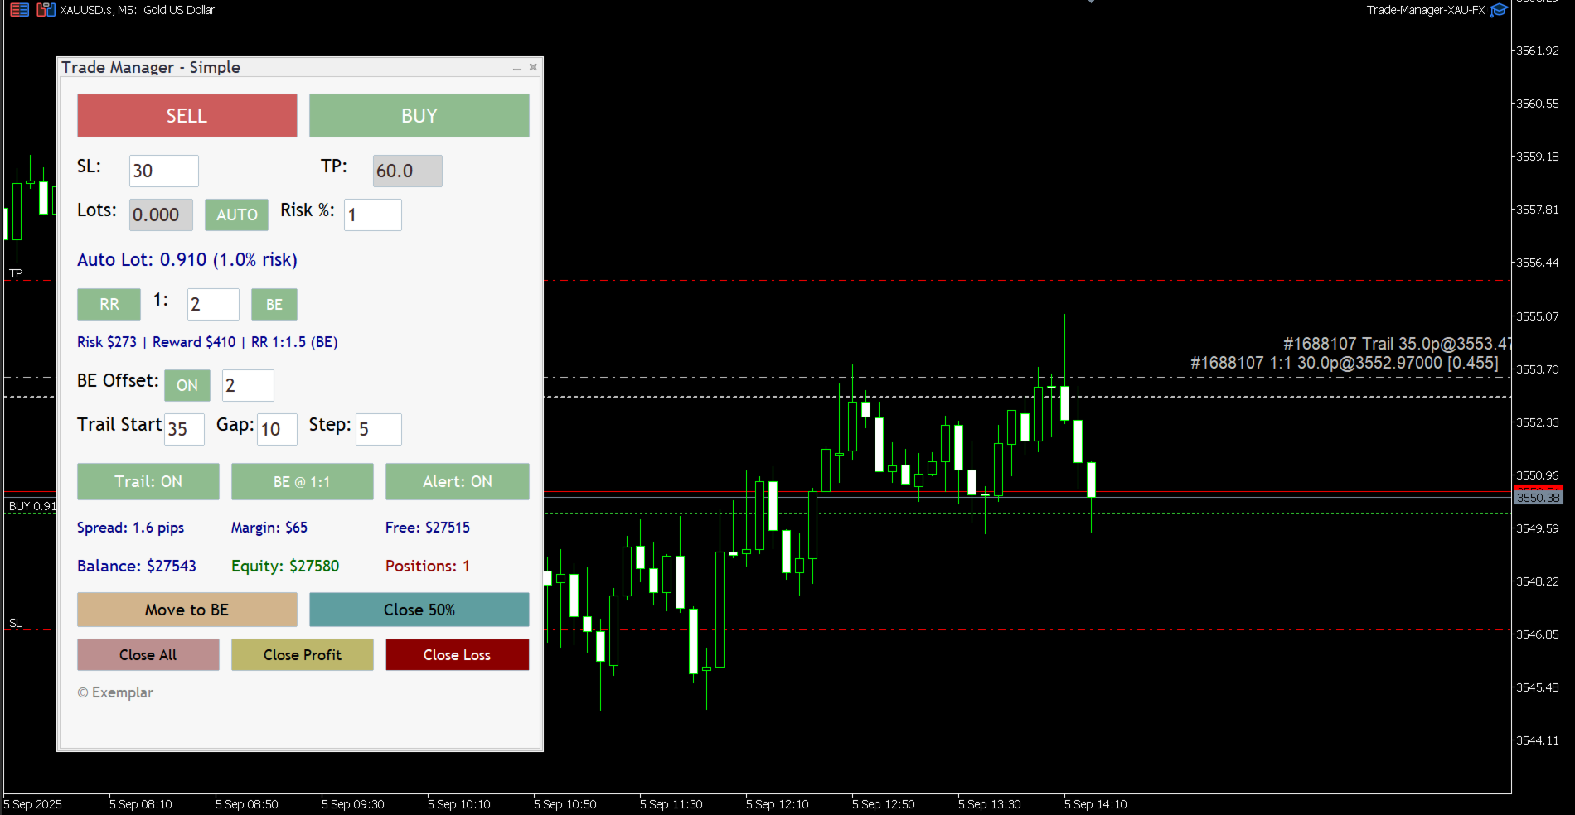This screenshot has height=815, width=1575.
Task: Click inside the SL input field
Action: pyautogui.click(x=164, y=171)
